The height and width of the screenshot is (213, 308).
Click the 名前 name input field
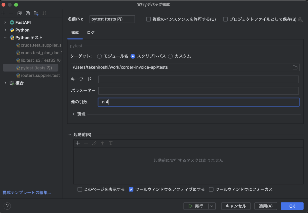coord(112,19)
